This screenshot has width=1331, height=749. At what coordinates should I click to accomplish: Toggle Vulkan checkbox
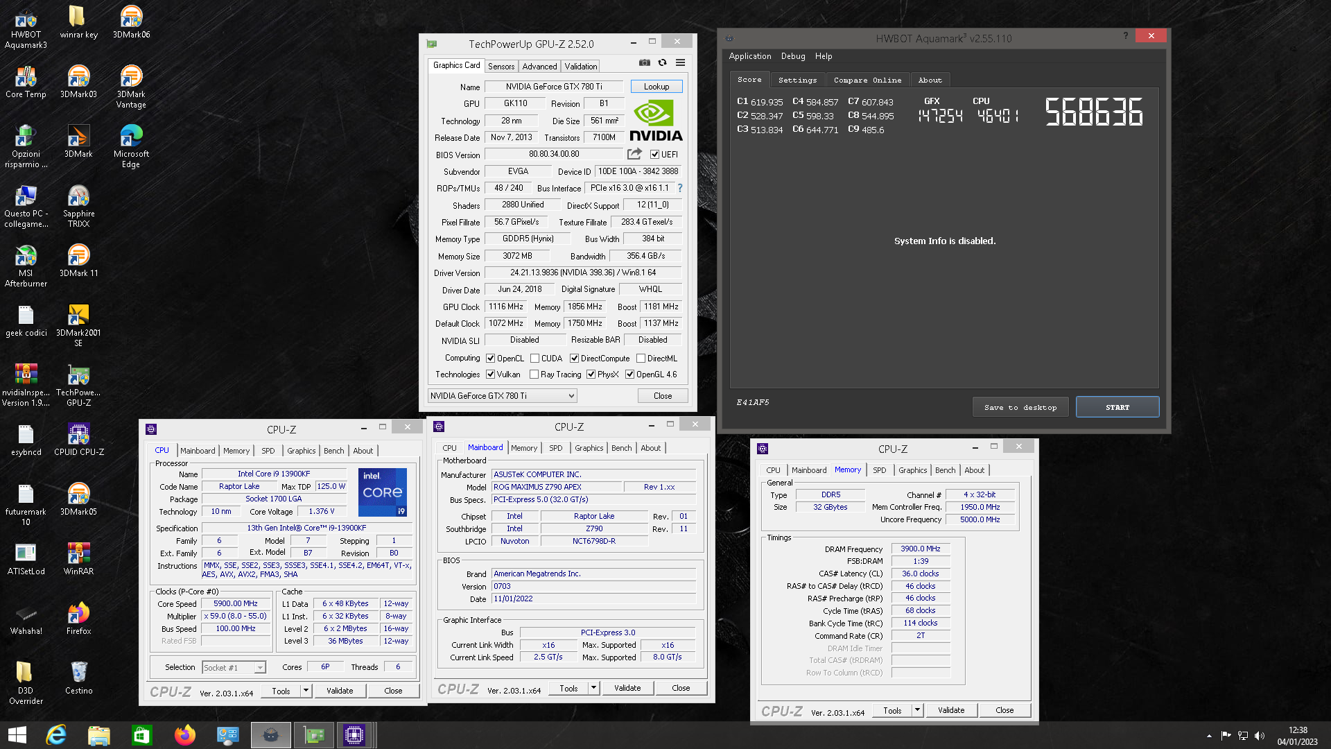pos(491,374)
